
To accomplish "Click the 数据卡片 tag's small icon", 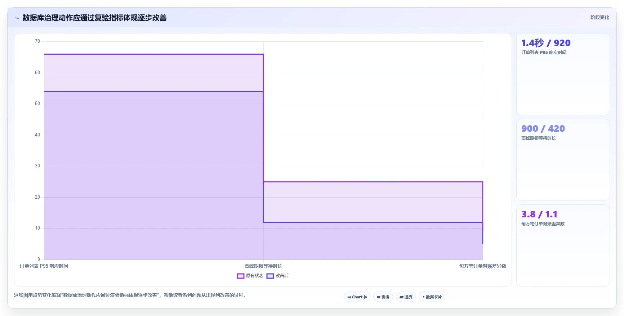I will coord(424,297).
